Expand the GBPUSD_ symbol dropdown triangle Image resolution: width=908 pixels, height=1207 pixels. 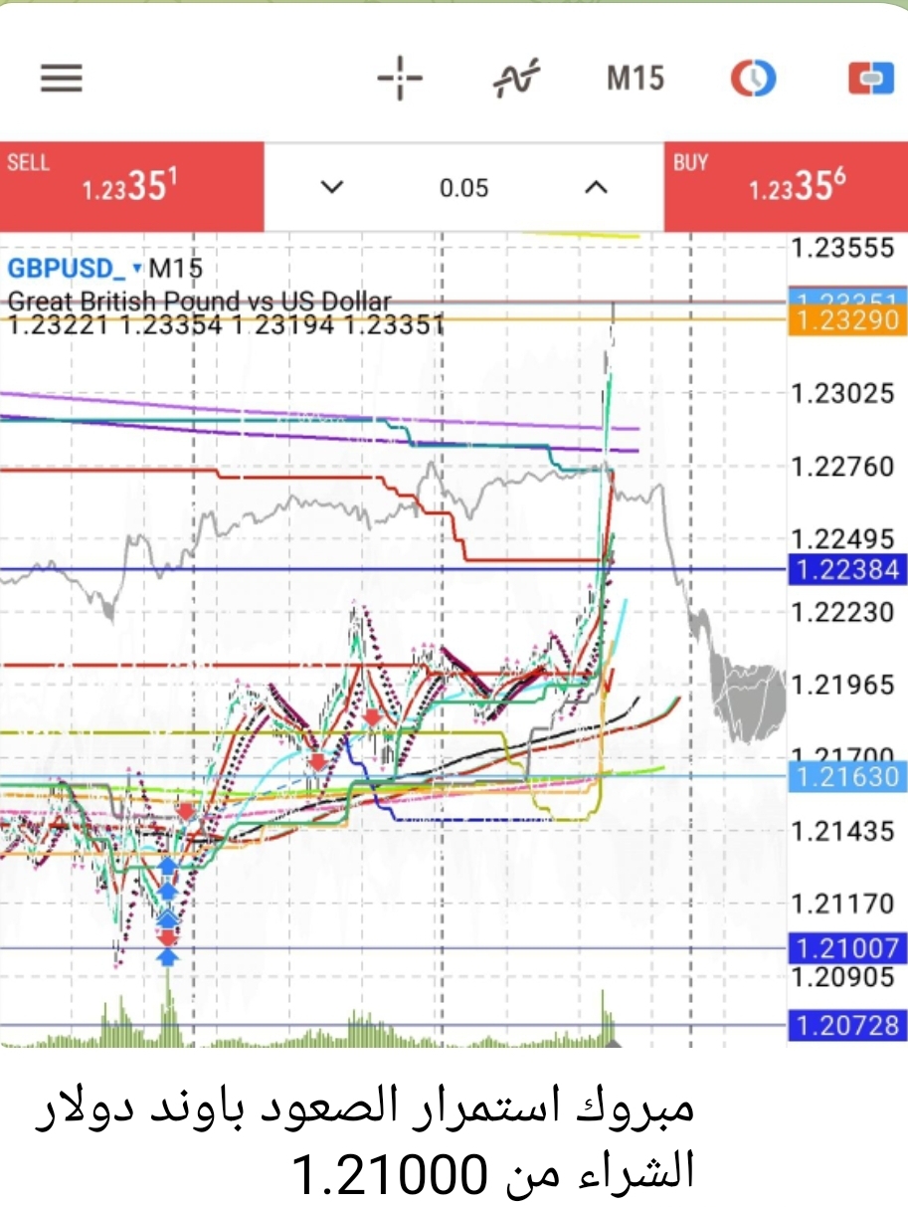point(137,268)
